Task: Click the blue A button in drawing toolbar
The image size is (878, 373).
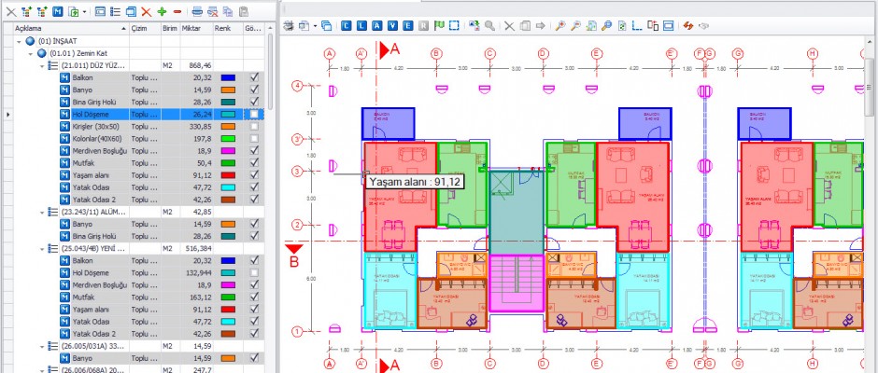Action: [376, 25]
